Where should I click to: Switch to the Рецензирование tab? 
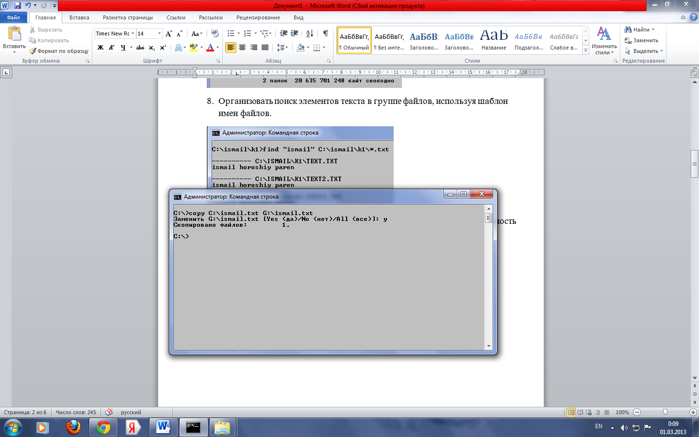(x=258, y=17)
